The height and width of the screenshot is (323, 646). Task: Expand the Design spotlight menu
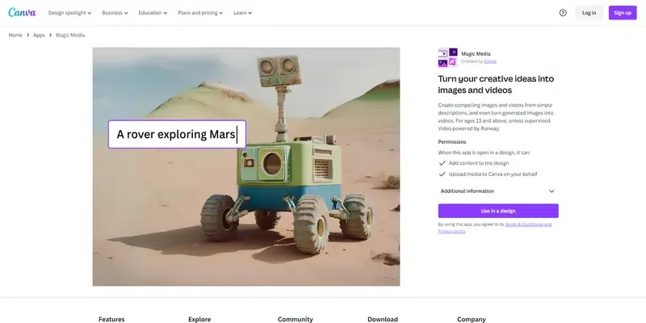pos(69,13)
